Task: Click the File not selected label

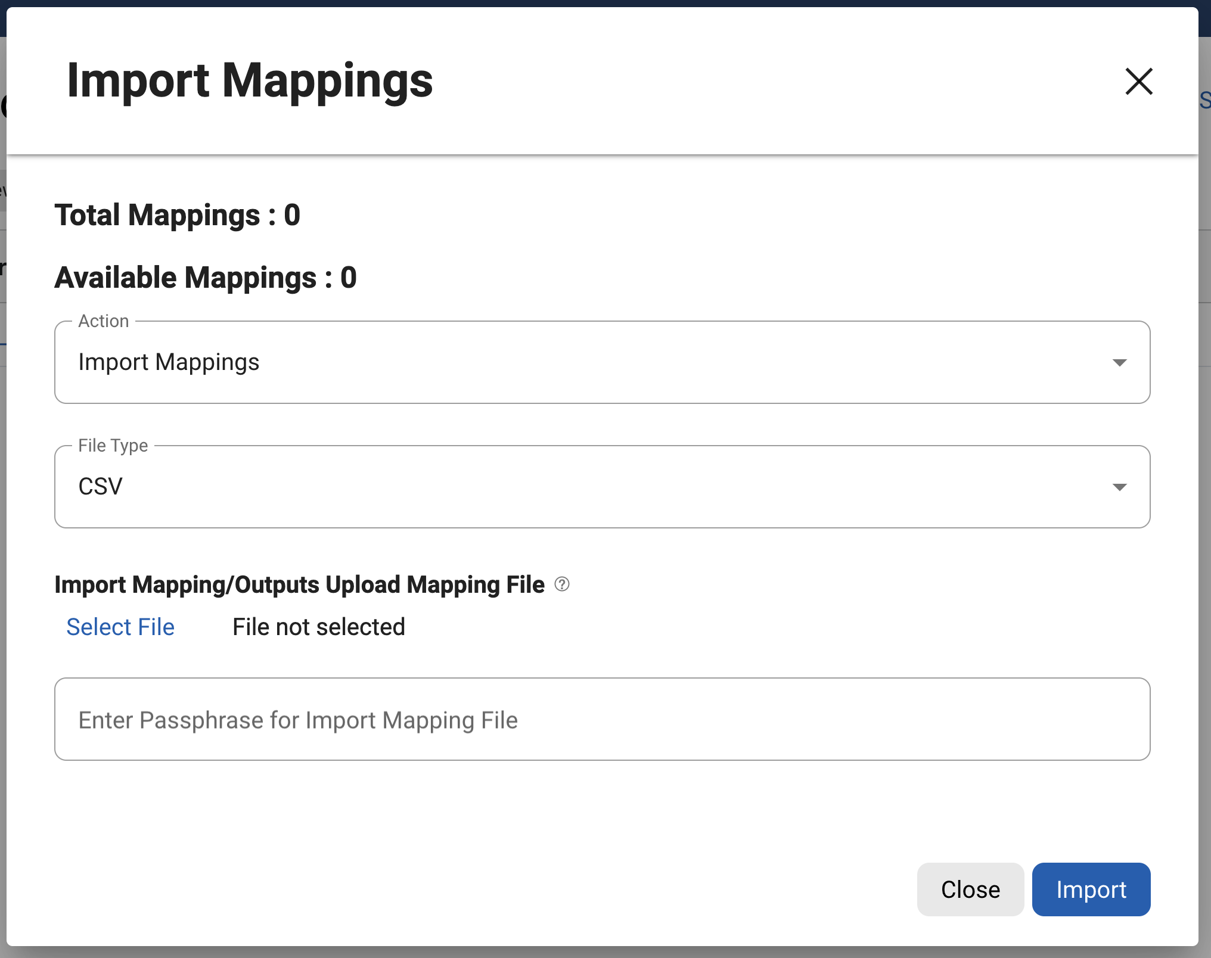Action: (319, 627)
